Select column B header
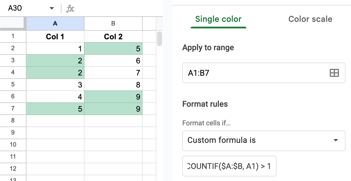The height and width of the screenshot is (181, 351). (x=113, y=24)
